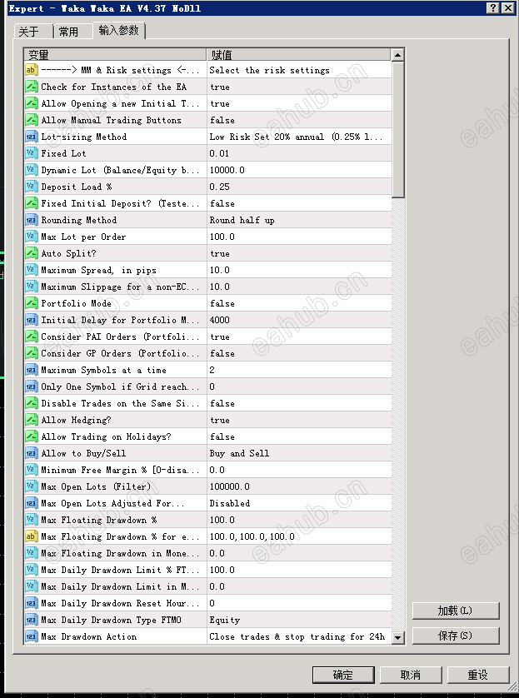Click the icon beside Max Open Lots (Filter)

coord(31,486)
